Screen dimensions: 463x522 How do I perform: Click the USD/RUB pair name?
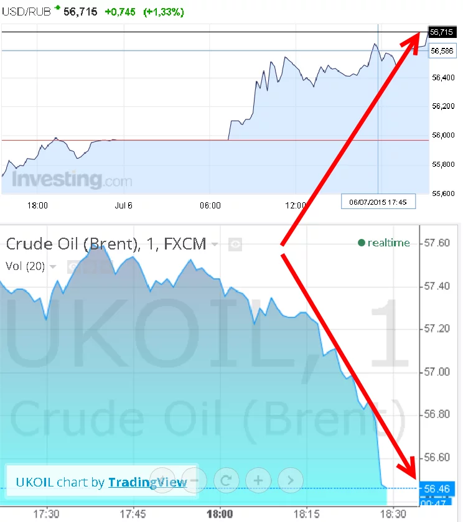pyautogui.click(x=26, y=12)
